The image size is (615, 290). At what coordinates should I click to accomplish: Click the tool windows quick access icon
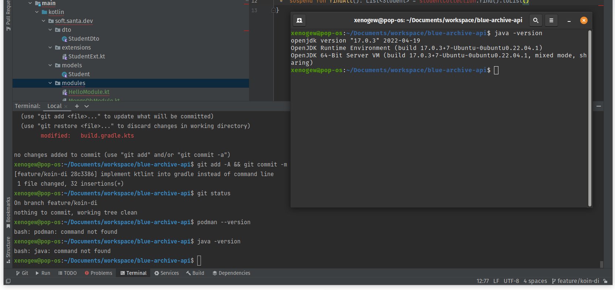click(x=8, y=281)
